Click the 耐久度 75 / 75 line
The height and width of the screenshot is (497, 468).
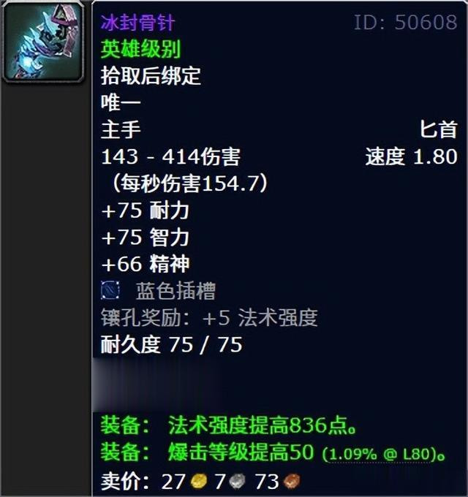click(172, 344)
